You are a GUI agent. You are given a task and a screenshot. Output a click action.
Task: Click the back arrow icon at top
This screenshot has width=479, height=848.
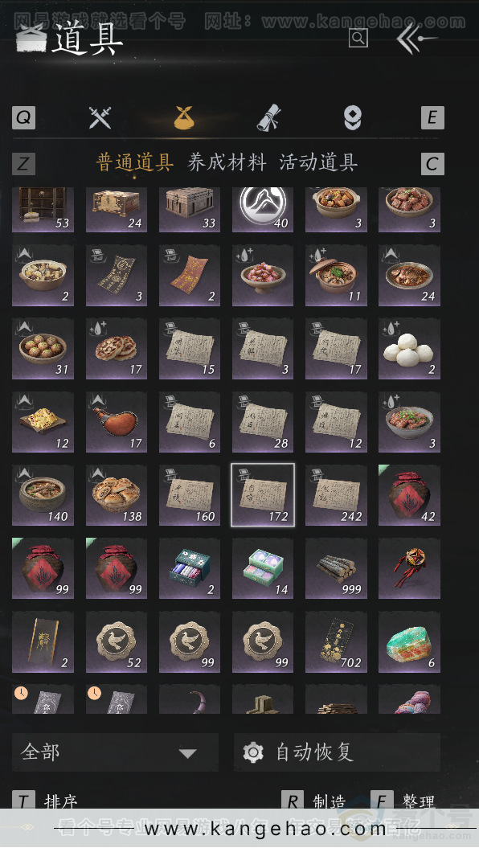(416, 38)
